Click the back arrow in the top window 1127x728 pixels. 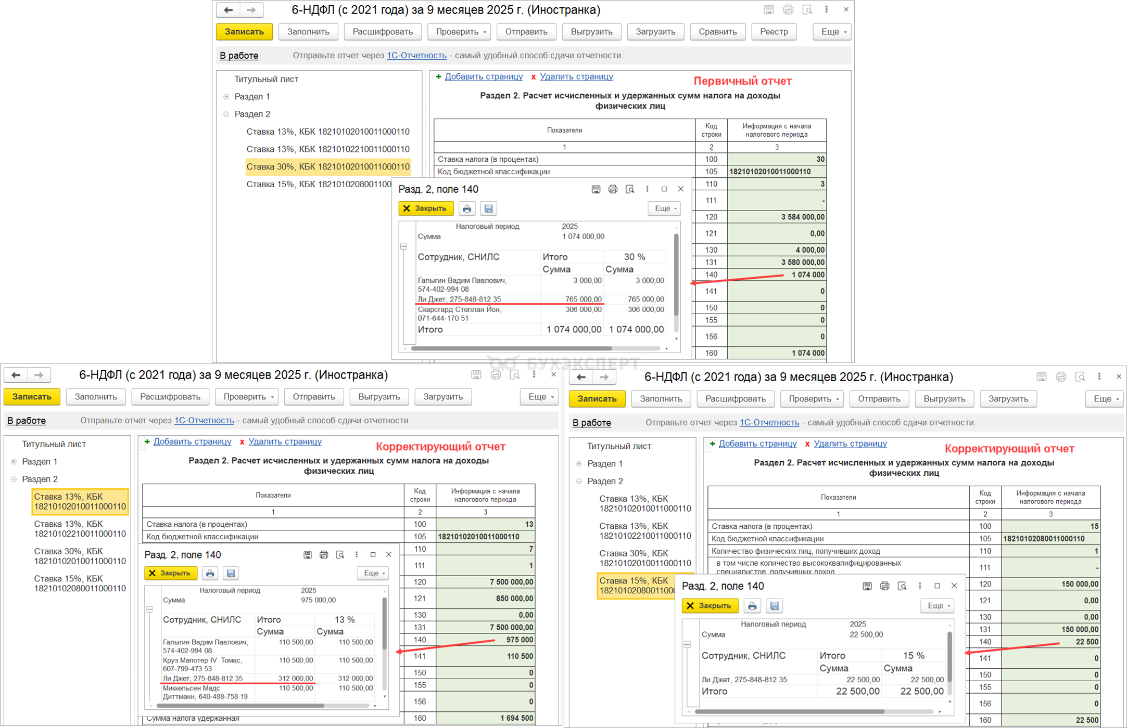[x=228, y=10]
